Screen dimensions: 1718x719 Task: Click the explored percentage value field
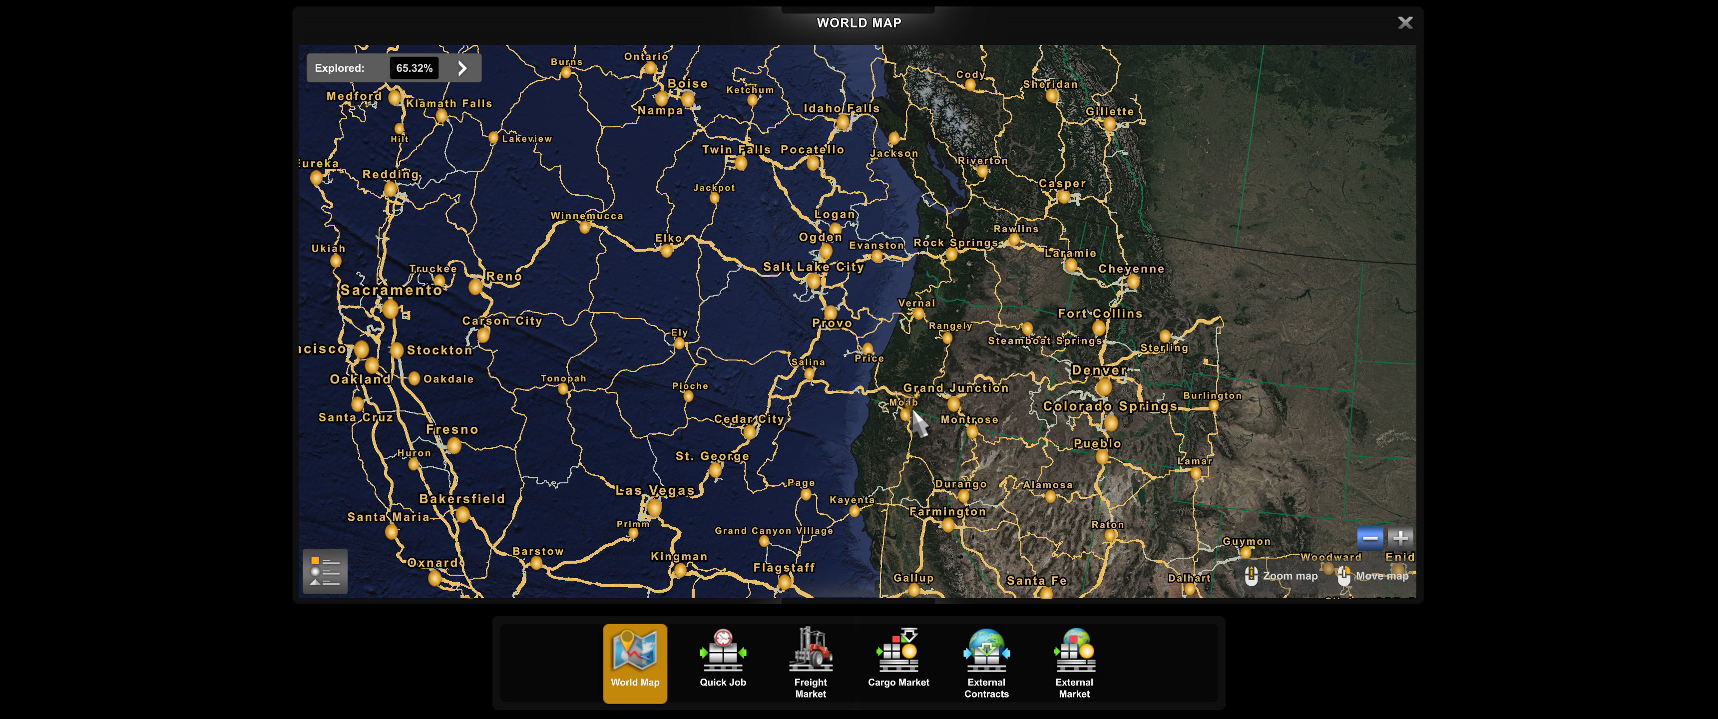(x=414, y=68)
